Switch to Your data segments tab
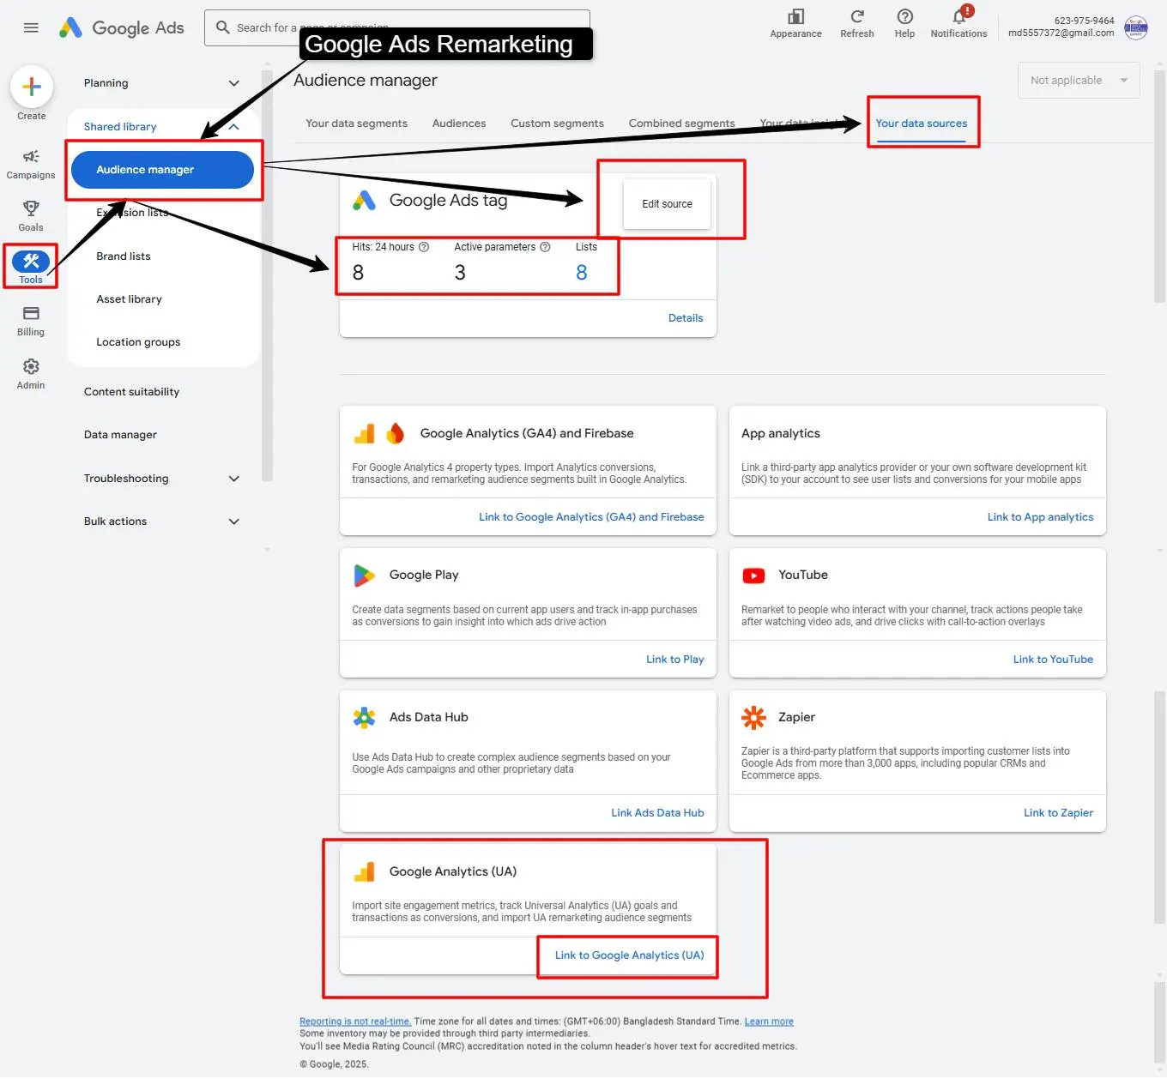The image size is (1167, 1079). pyautogui.click(x=357, y=124)
